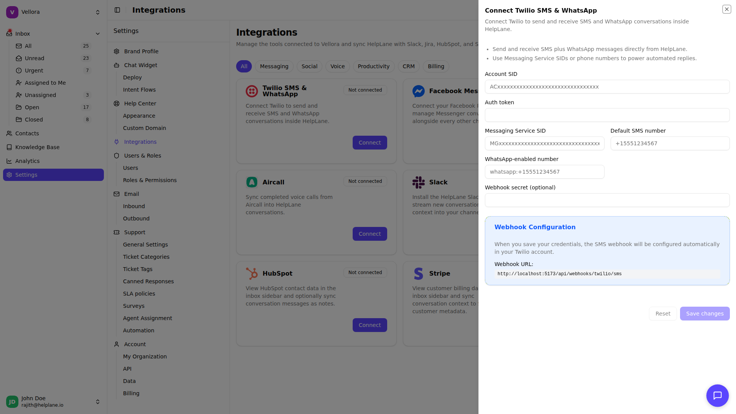Click the HubSpot logo icon
This screenshot has width=736, height=414.
point(252,274)
